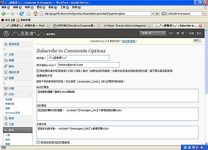Open back button history dropdown arrow
Viewport: 208px width, 150px height.
pyautogui.click(x=8, y=14)
